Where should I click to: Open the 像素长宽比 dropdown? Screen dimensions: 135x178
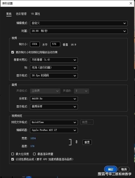tap(54, 60)
